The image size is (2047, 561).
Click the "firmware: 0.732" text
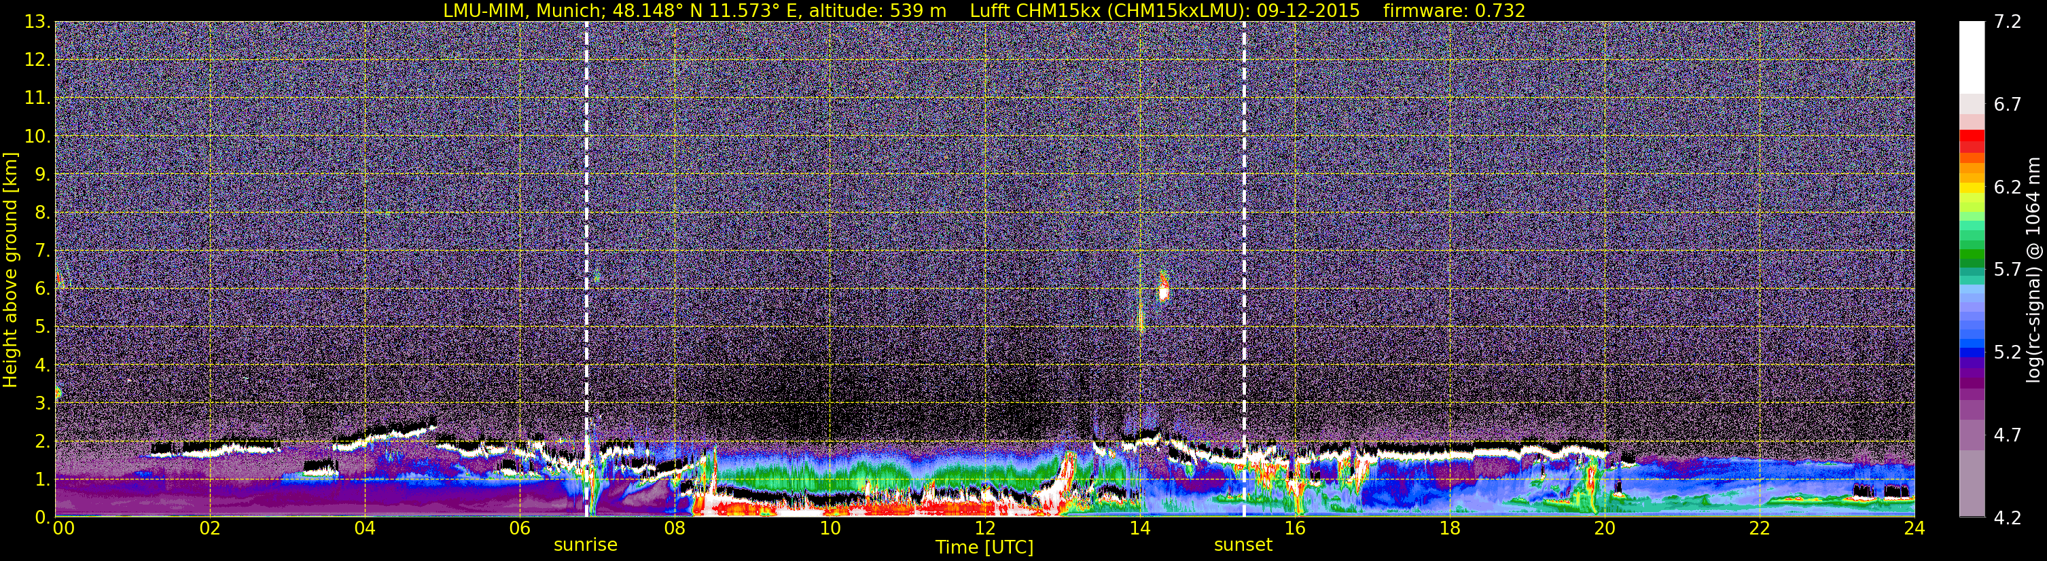coord(1454,10)
